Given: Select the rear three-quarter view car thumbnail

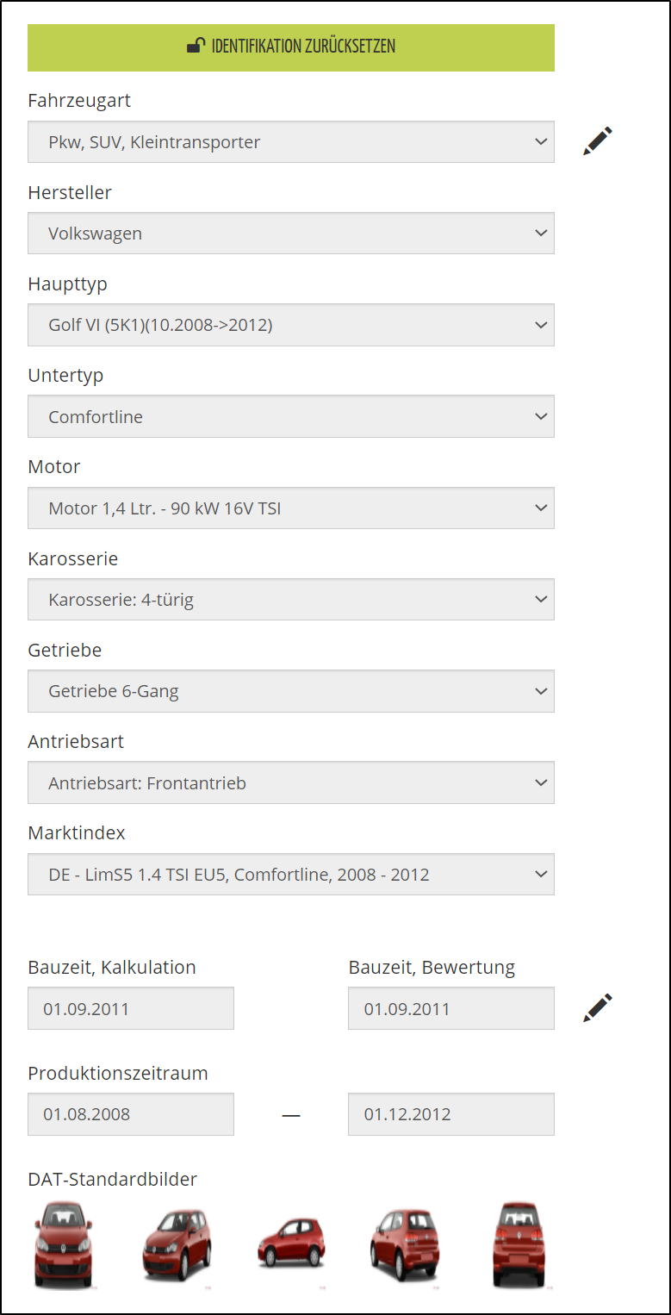Looking at the screenshot, I should [404, 1245].
